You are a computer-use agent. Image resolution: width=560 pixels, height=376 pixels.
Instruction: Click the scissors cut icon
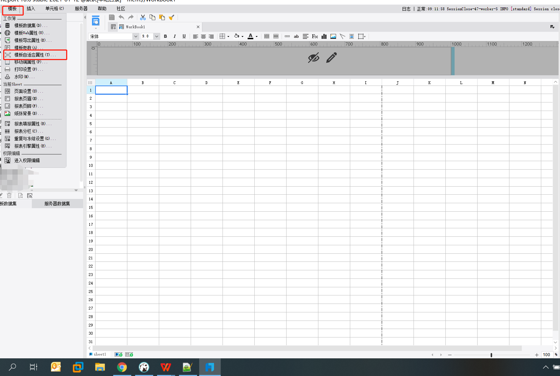pyautogui.click(x=143, y=17)
